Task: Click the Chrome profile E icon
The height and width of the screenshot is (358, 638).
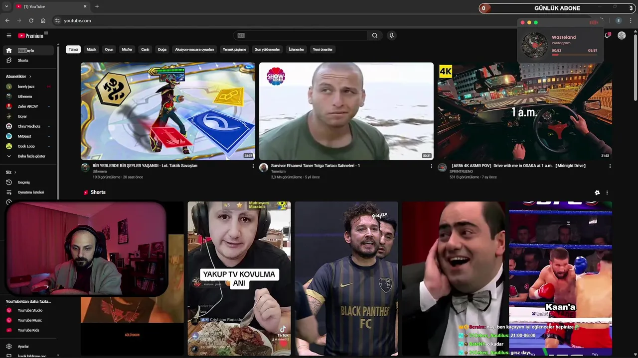Action: tap(619, 20)
